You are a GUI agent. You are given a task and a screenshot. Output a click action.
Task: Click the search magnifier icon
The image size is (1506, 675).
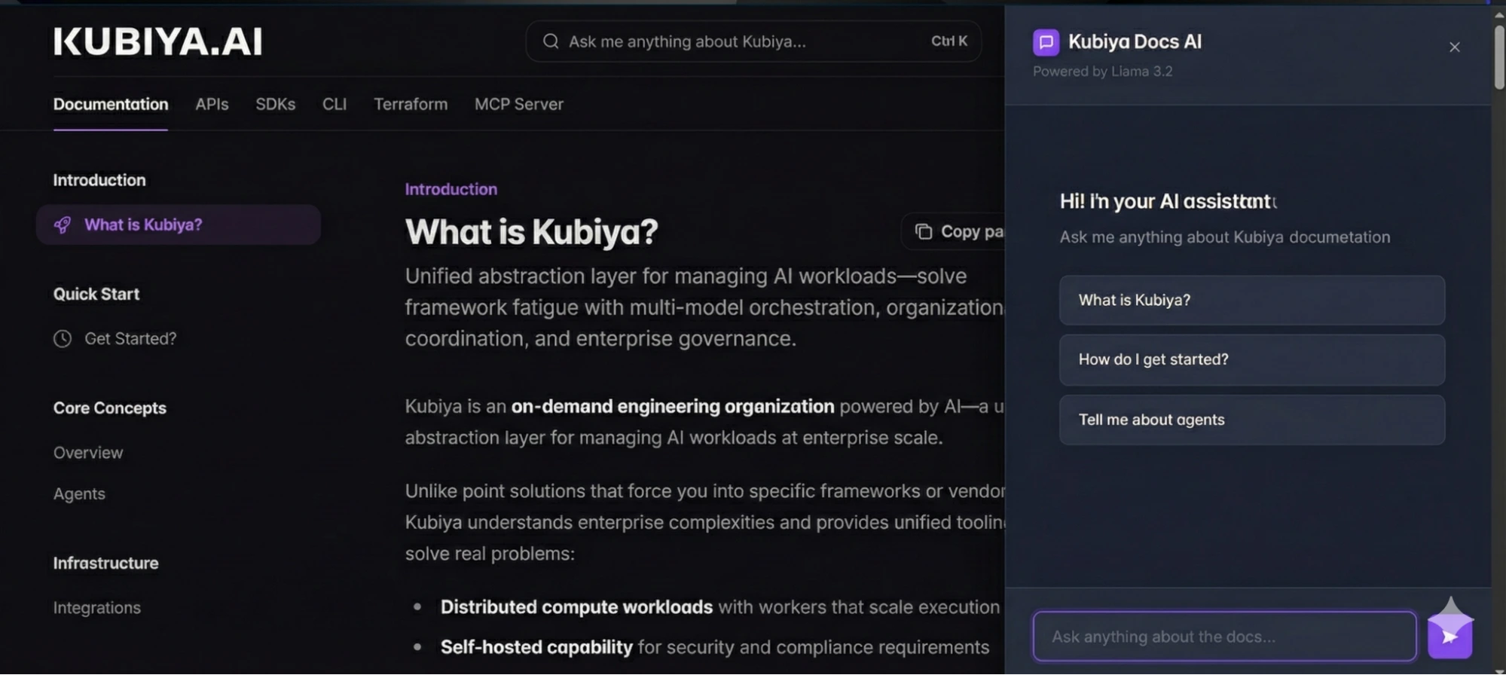551,41
